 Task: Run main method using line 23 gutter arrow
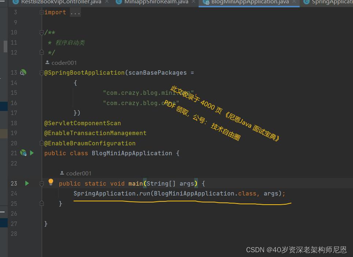27,183
